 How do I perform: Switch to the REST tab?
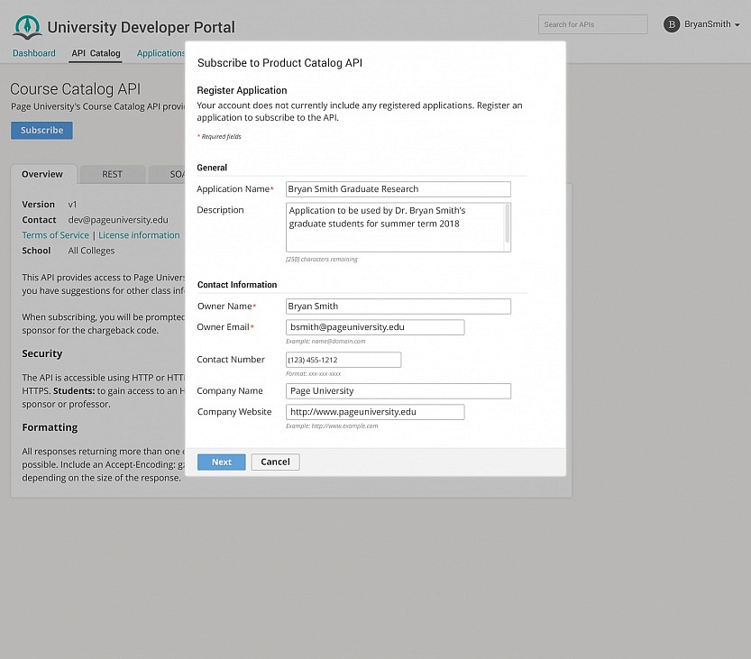pyautogui.click(x=112, y=174)
